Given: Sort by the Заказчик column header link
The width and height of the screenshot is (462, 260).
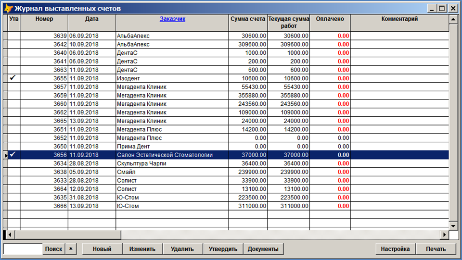Looking at the screenshot, I should (x=172, y=19).
